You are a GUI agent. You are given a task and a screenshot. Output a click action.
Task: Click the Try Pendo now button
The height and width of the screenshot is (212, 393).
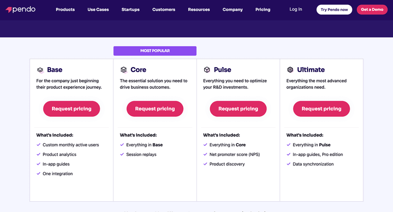click(334, 9)
